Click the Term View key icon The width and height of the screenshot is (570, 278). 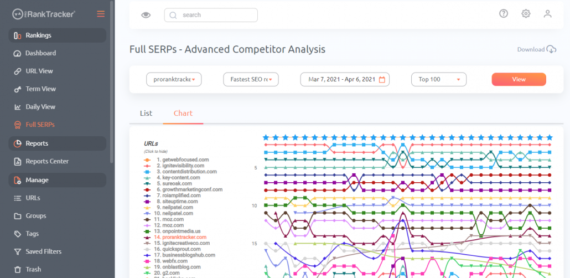(x=18, y=89)
